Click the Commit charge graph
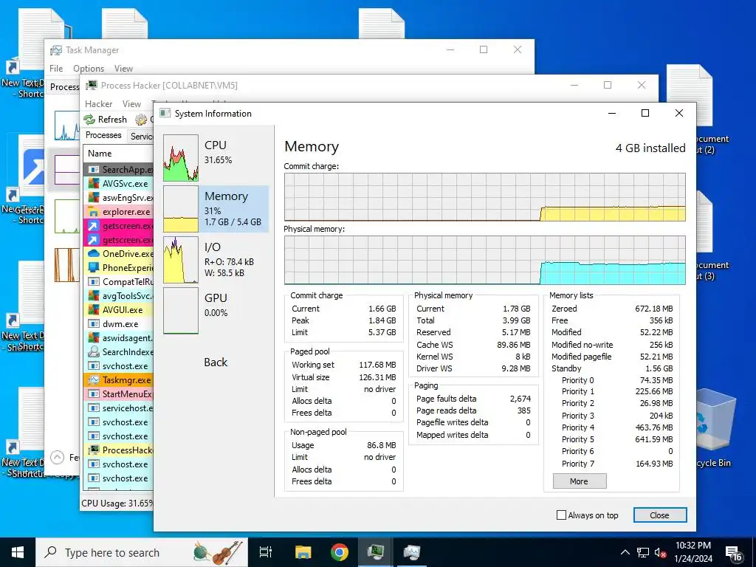The image size is (756, 567). [x=484, y=196]
